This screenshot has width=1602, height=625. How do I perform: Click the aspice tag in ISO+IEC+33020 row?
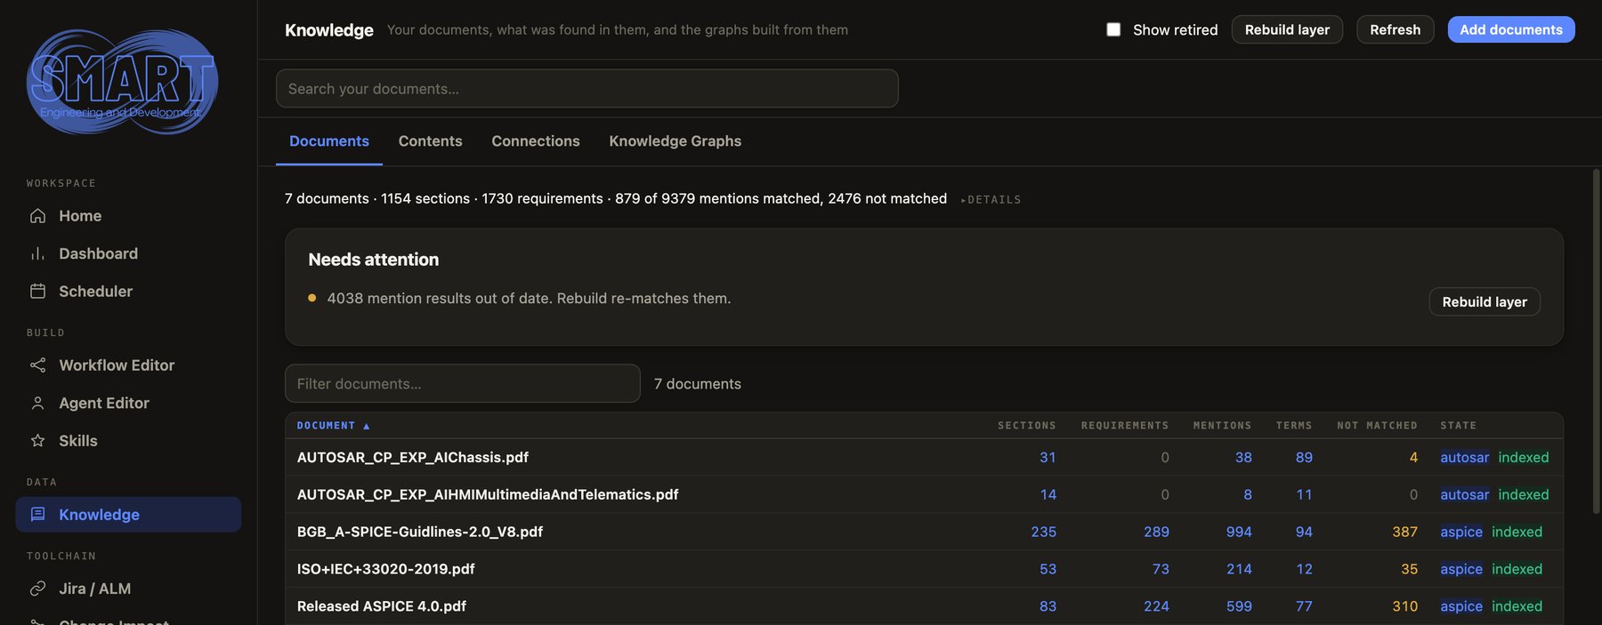(x=1461, y=569)
